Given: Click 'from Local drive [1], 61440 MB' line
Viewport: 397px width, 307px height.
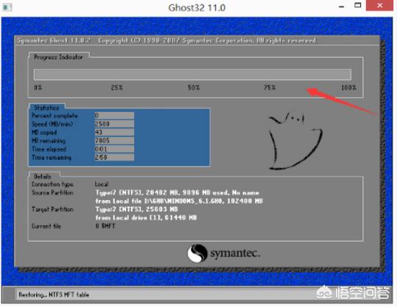Looking at the screenshot, I should pos(146,218).
